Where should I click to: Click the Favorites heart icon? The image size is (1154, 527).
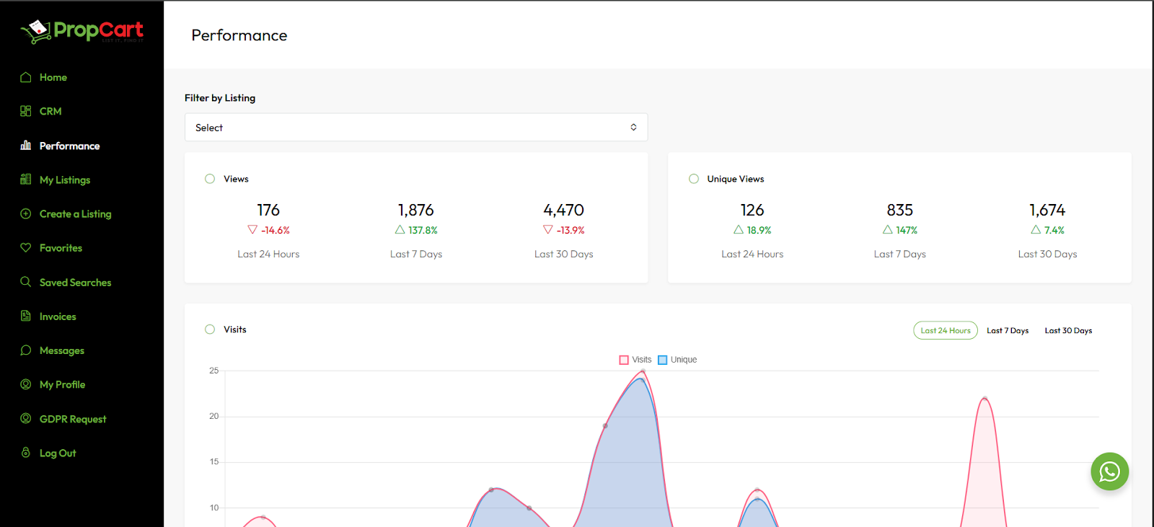[x=26, y=247]
